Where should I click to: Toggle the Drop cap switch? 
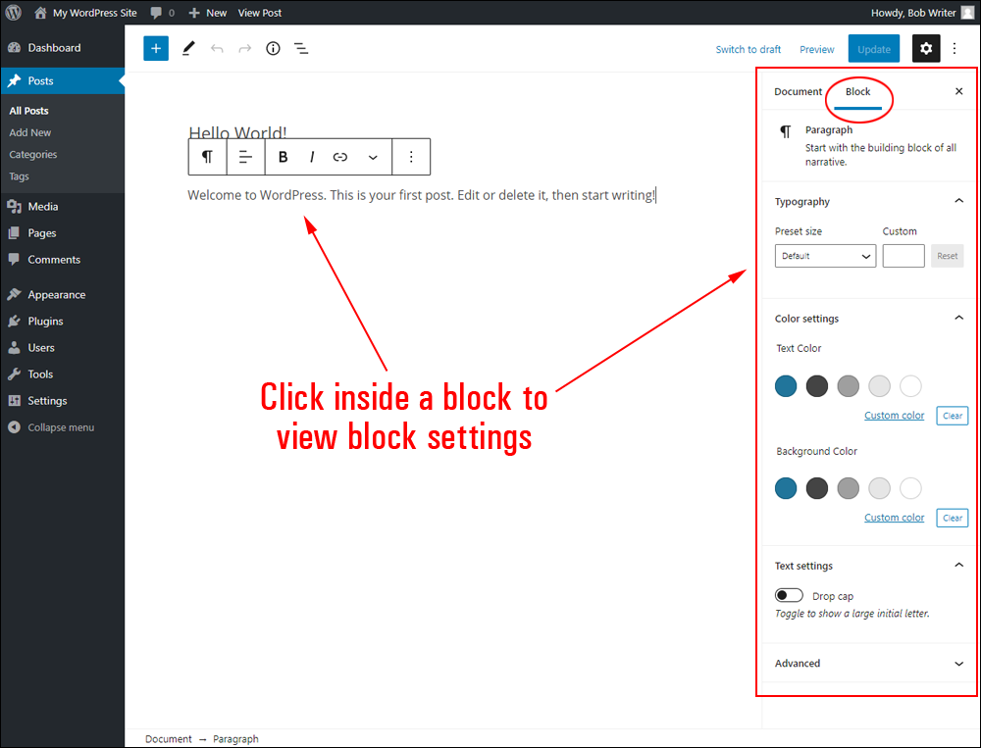pos(789,595)
